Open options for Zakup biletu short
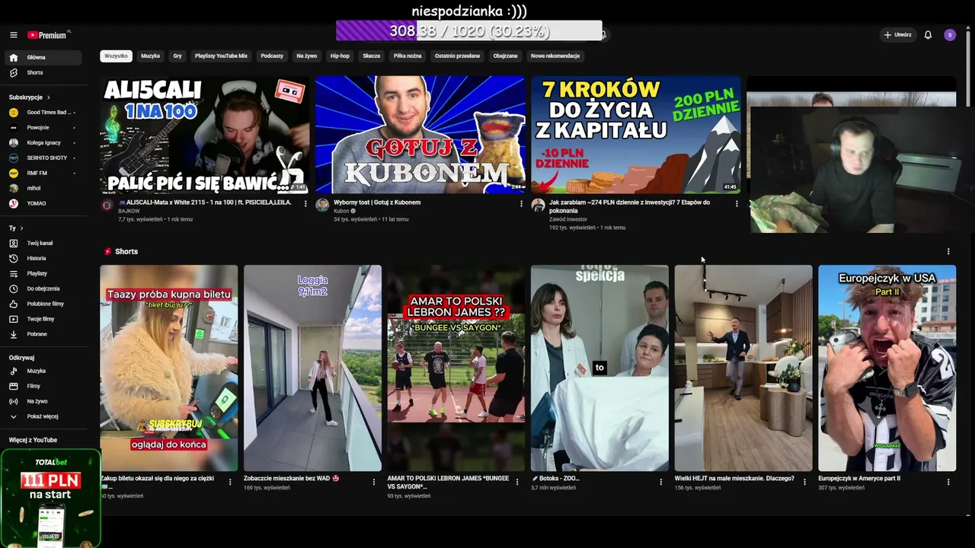 pyautogui.click(x=230, y=482)
